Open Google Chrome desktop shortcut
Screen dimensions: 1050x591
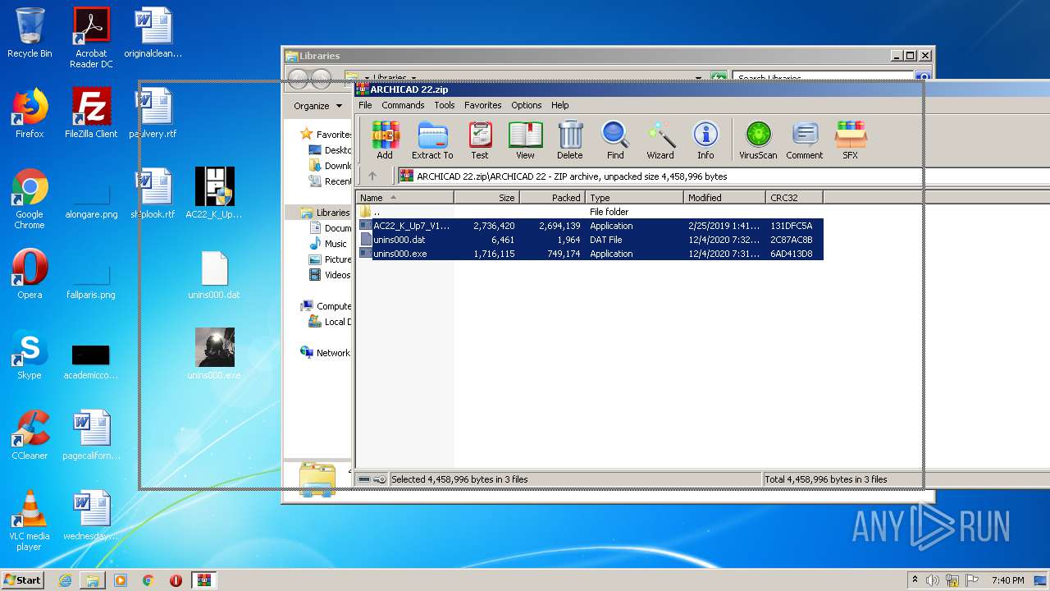(x=30, y=199)
